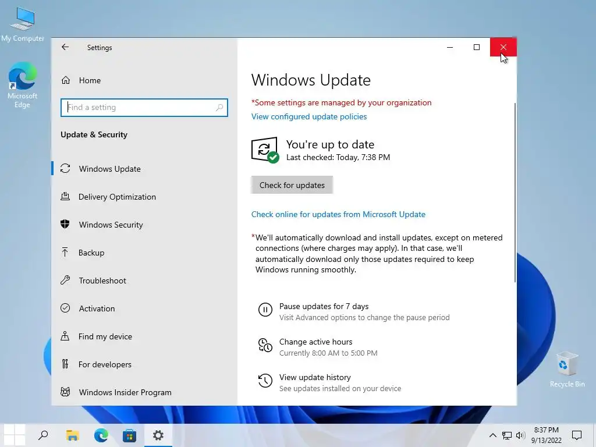
Task: Click the Find my device person icon
Action: [x=65, y=336]
